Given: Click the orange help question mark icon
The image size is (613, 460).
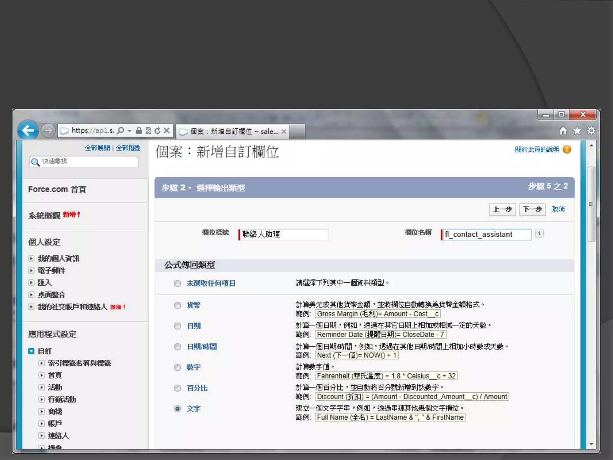Looking at the screenshot, I should [567, 149].
